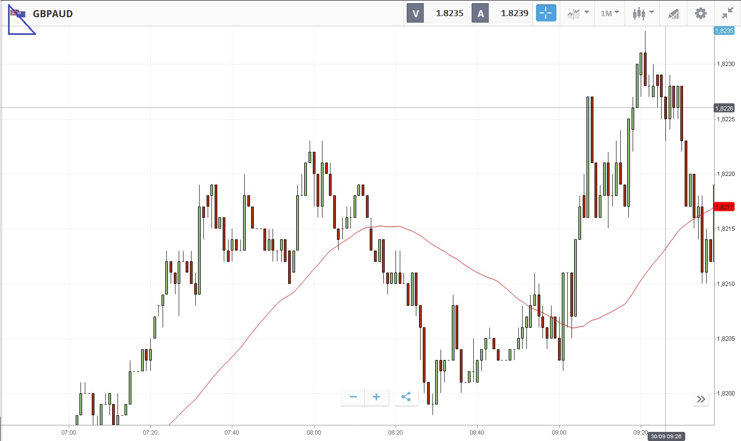Click the 07:40 time axis label
741x441 pixels.
[x=232, y=432]
